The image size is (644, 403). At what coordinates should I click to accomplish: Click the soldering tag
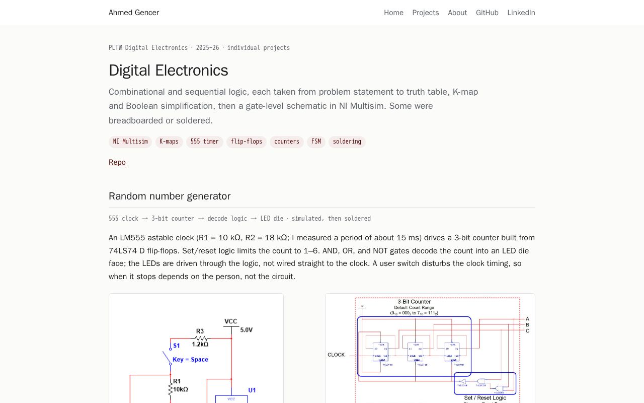tap(347, 142)
